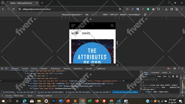The width and height of the screenshot is (185, 104).
Task: Open the DevTools customize three-dot menu
Action: [179, 68]
